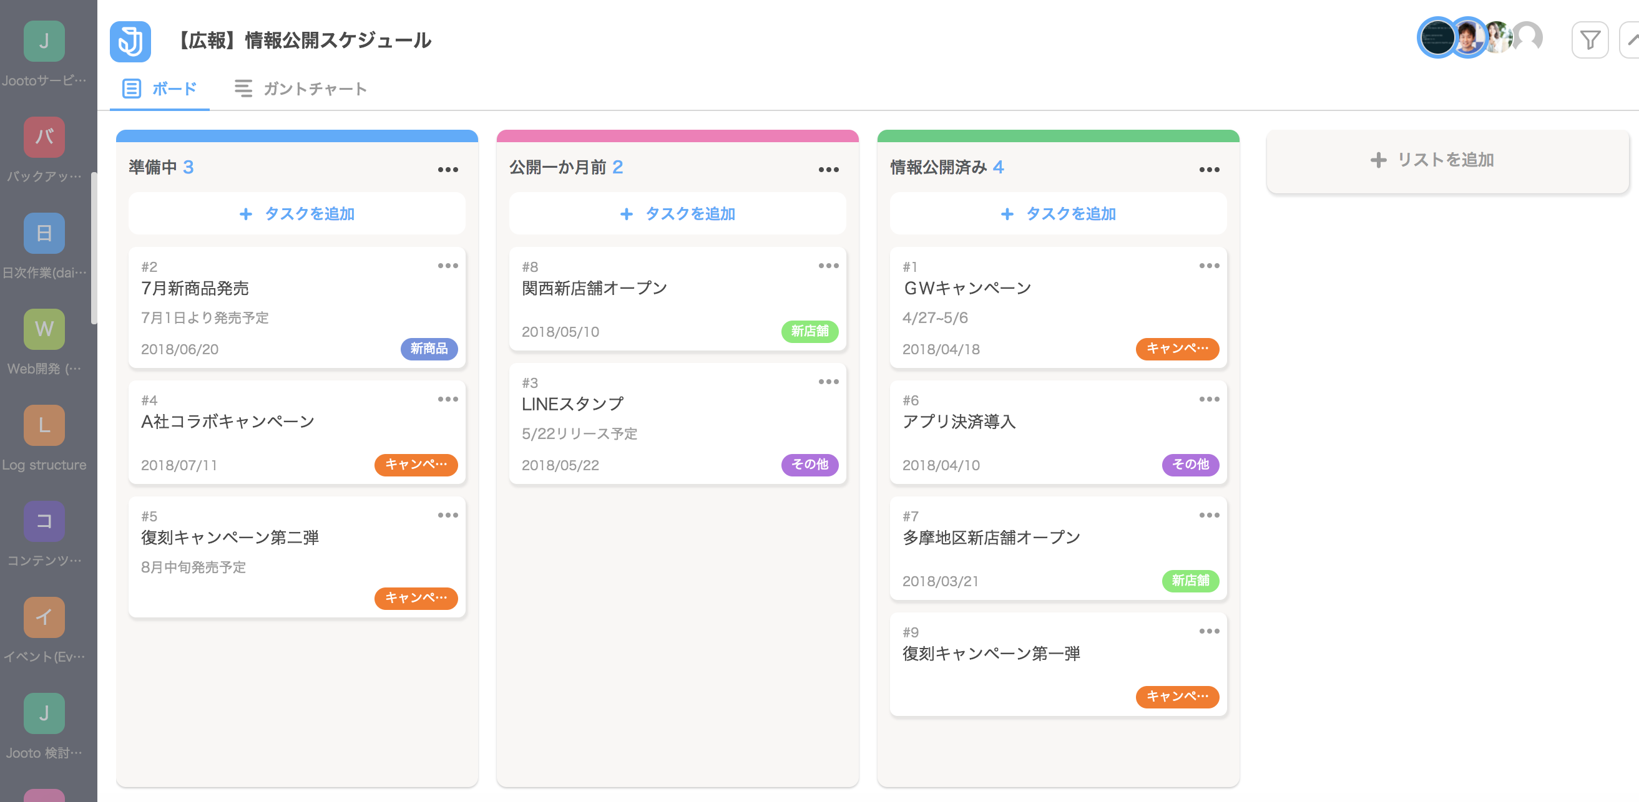Open options for card 復刻キャンペーン第一弾
Image resolution: width=1639 pixels, height=802 pixels.
(1209, 631)
